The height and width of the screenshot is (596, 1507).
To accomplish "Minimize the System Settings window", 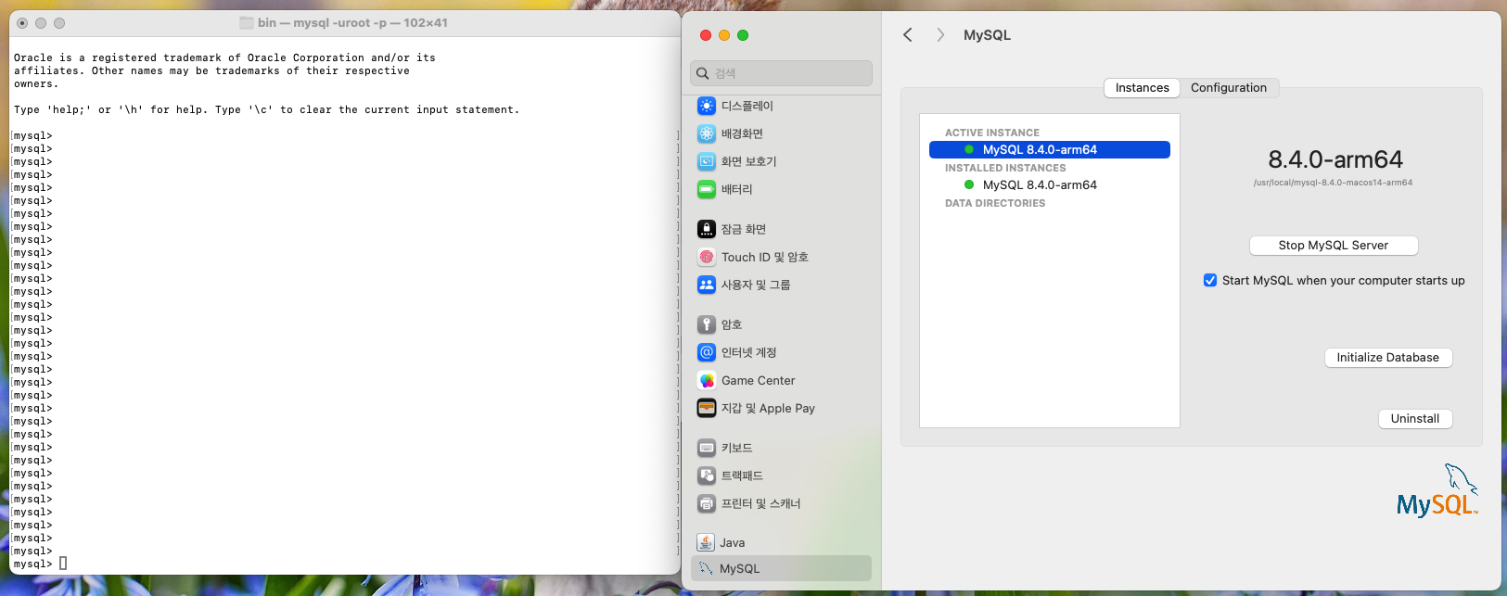I will click(724, 35).
